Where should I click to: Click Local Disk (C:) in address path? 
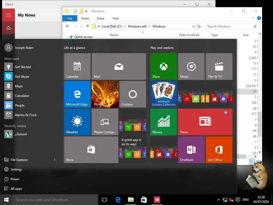click(112, 26)
